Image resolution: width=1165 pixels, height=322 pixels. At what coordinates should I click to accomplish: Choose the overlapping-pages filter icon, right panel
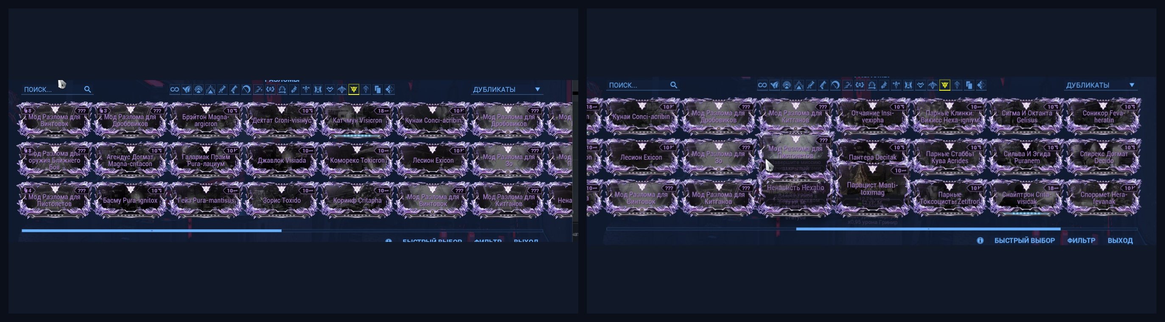[969, 85]
